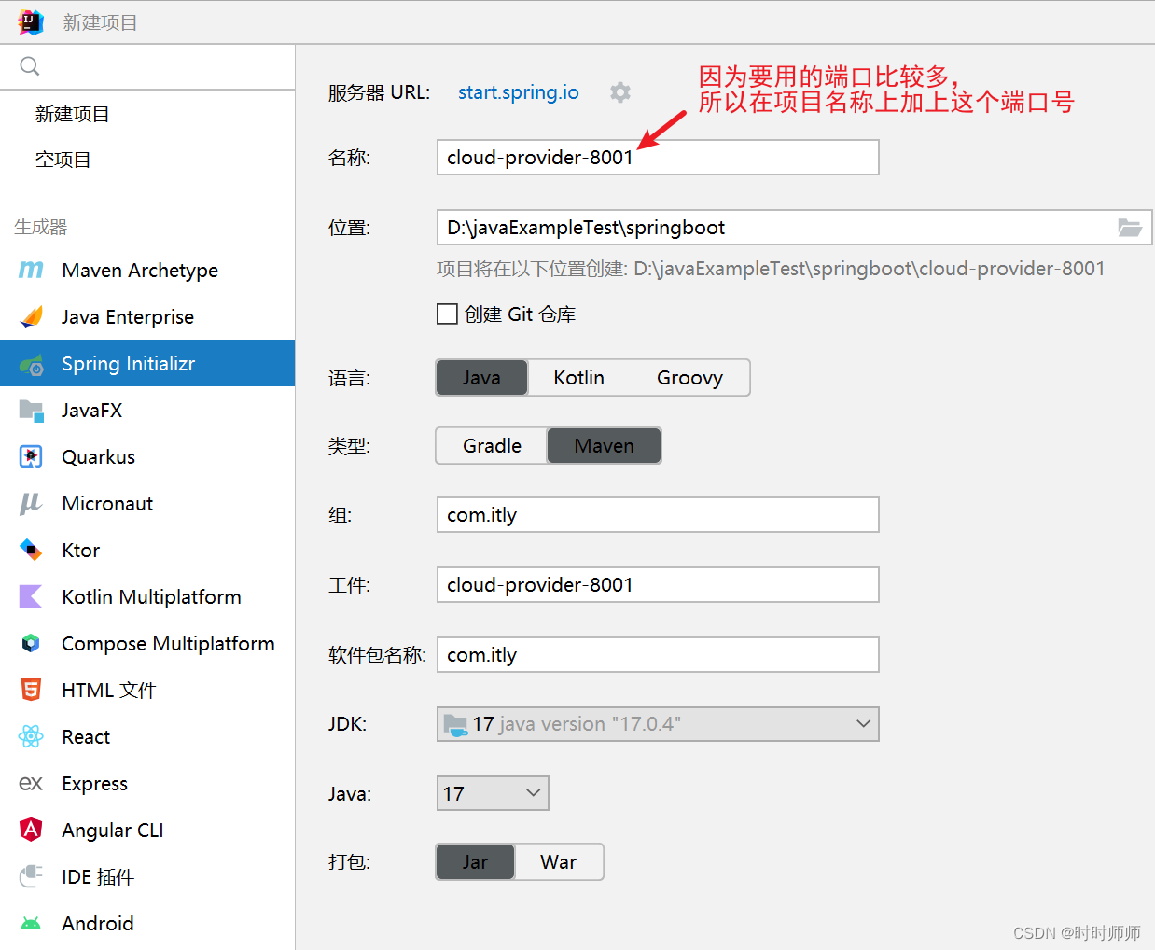Choose the Kotlin Multiplatform generator
1155x950 pixels.
pos(147,596)
